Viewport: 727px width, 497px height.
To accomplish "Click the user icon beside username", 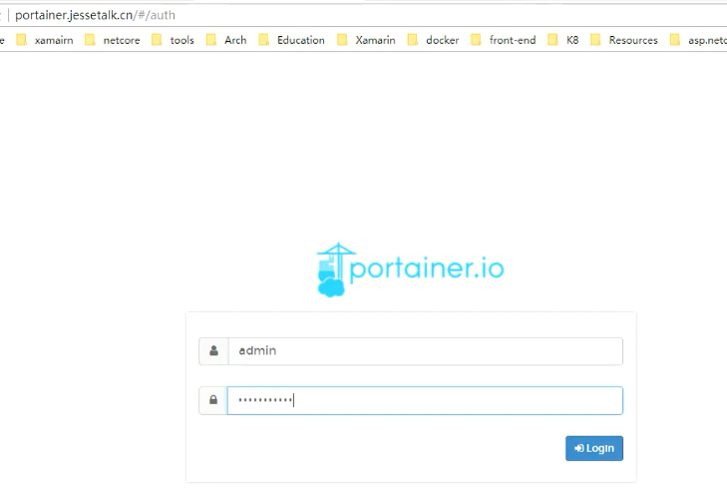I will [213, 351].
